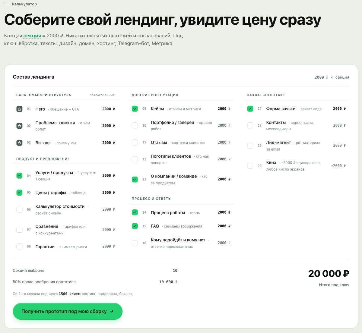Click the lock icon next to Hero
The width and height of the screenshot is (362, 333).
tap(19, 109)
